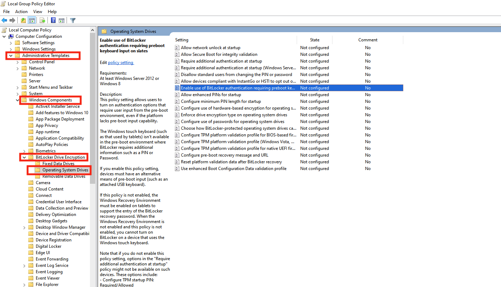
Task: Sort list by the Comment column header
Action: [368, 40]
